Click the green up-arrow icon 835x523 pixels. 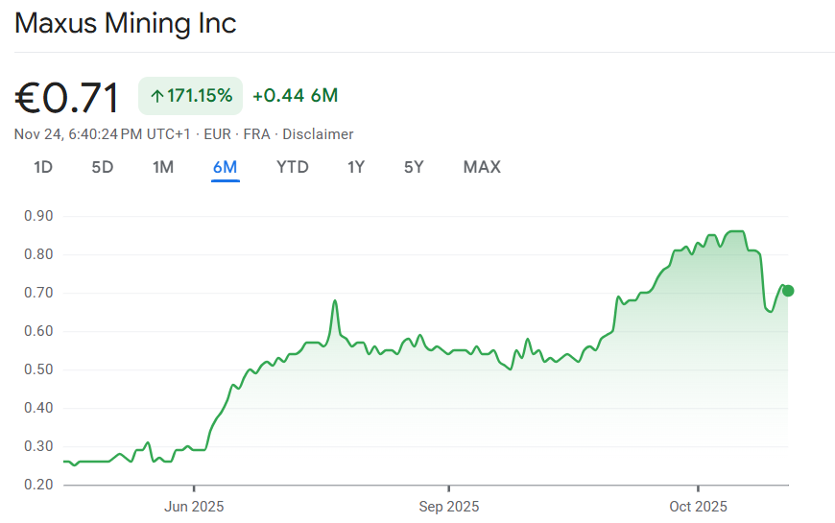coord(156,96)
